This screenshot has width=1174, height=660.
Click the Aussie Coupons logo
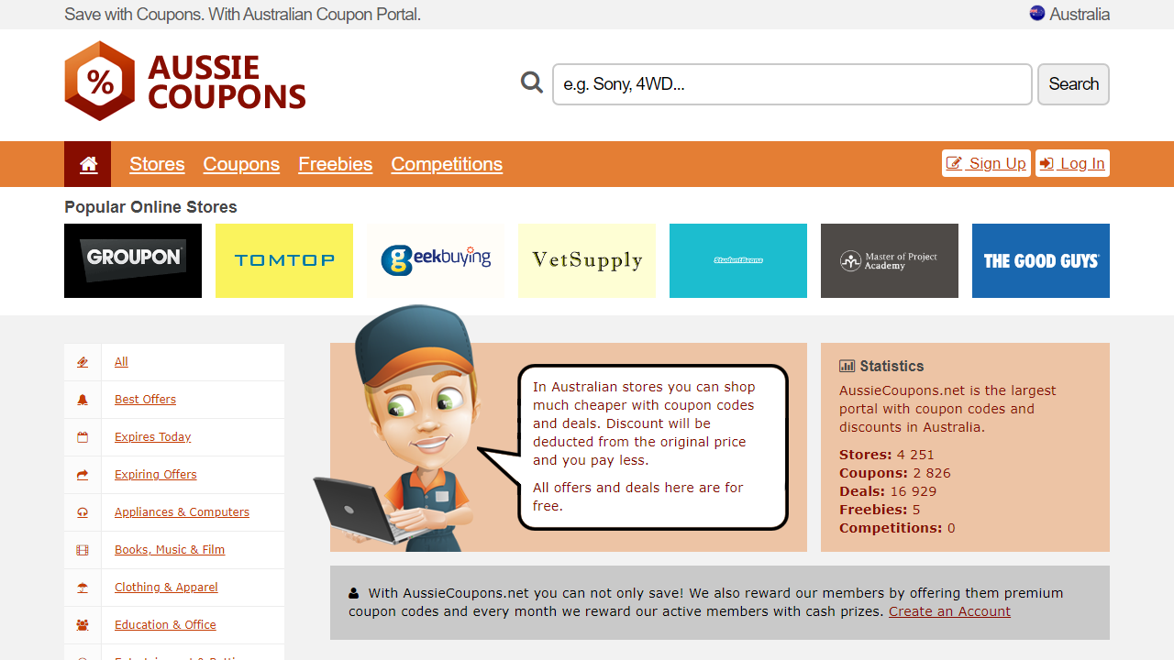tap(185, 81)
